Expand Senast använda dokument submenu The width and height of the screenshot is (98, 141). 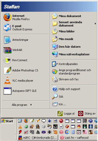(74, 24)
